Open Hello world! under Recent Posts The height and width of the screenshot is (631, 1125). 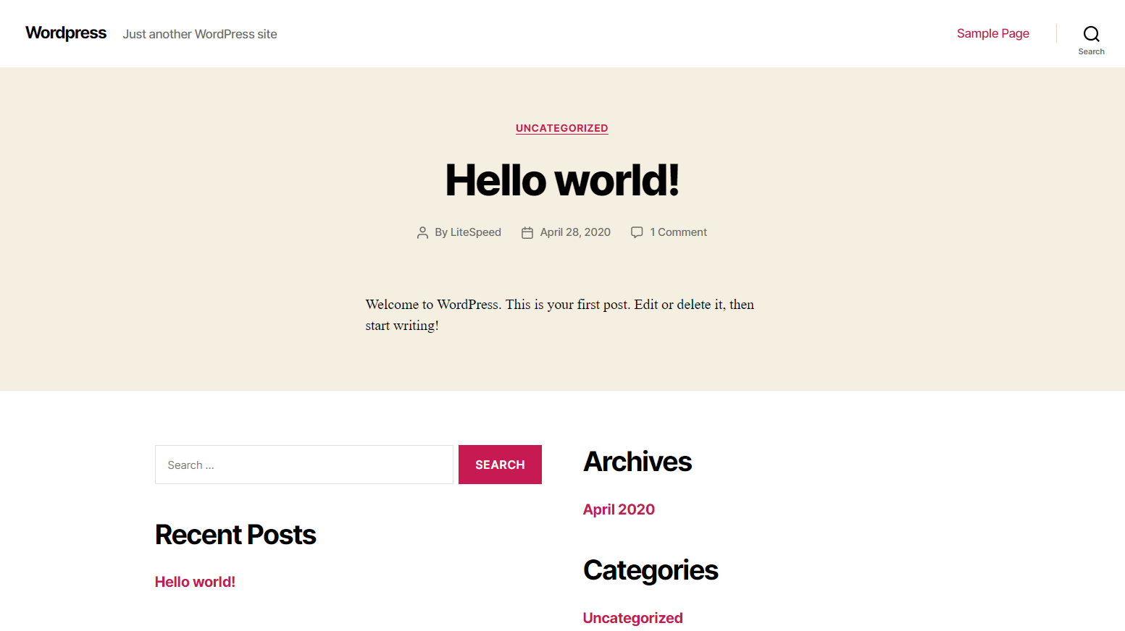[195, 582]
